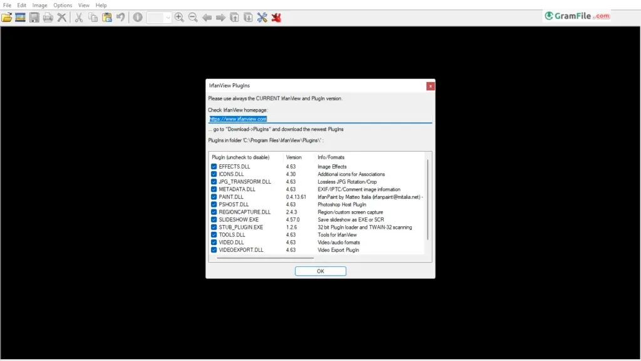Click the plugin list horizontal scrollbar
This screenshot has width=641, height=361.
tap(265, 258)
